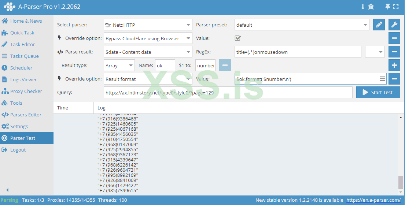Open Result format override dropdown
This screenshot has width=405, height=205.
(148, 79)
